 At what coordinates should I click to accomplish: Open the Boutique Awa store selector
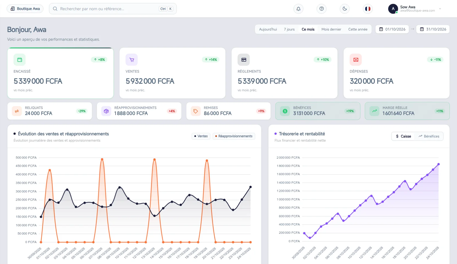(x=25, y=9)
